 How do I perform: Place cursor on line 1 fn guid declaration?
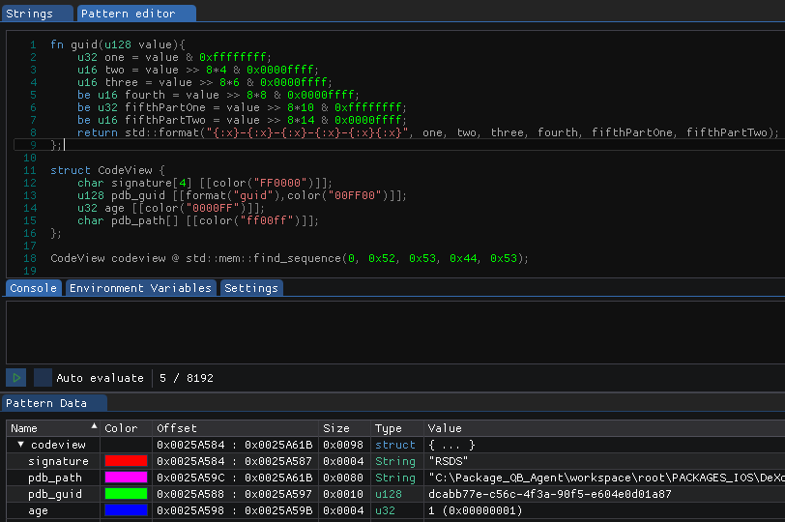[x=118, y=44]
